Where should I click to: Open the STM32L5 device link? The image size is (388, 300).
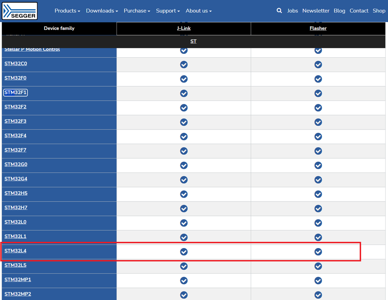pyautogui.click(x=16, y=265)
